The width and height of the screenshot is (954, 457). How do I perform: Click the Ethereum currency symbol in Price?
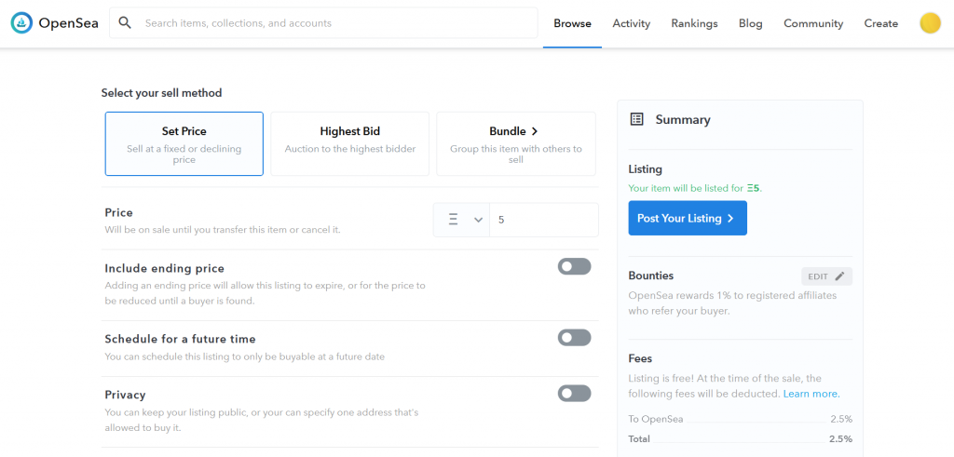click(454, 220)
